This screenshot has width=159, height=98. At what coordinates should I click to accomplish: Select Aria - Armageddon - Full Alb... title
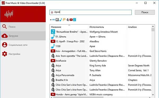[71, 51]
